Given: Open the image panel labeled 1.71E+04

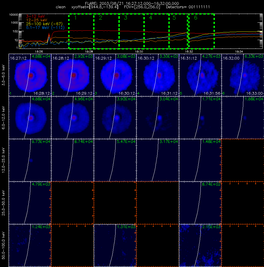Looking at the screenshot, I should click(200, 118).
